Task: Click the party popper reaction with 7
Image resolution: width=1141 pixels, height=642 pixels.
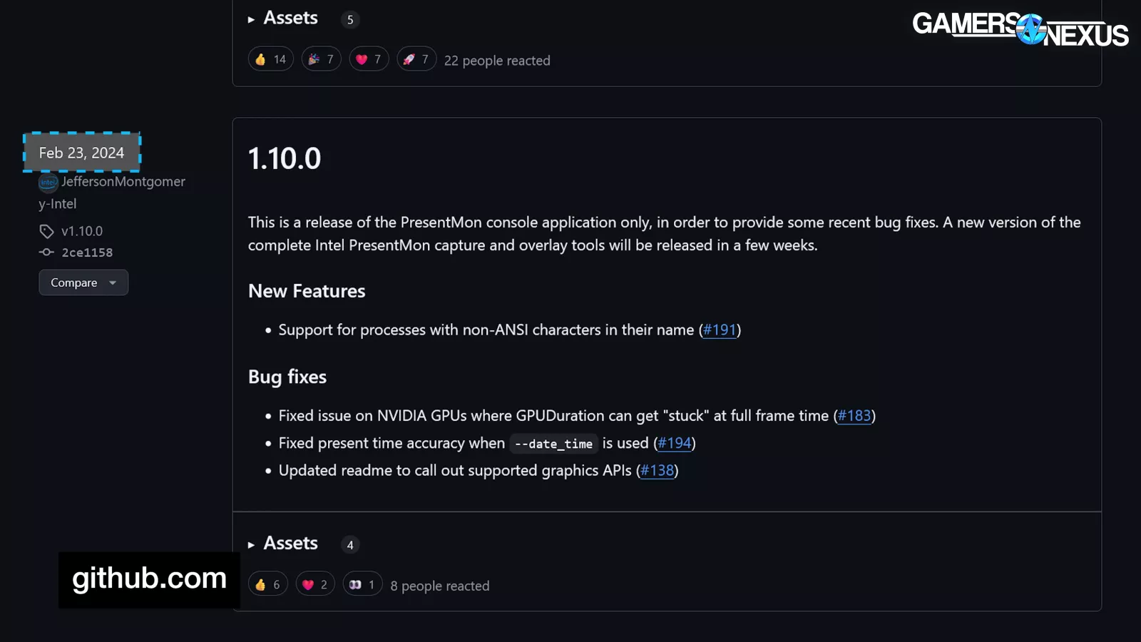Action: [321, 59]
